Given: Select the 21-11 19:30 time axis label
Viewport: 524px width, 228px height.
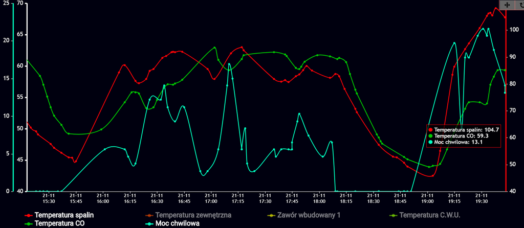Looking at the screenshot, I should (482, 198).
